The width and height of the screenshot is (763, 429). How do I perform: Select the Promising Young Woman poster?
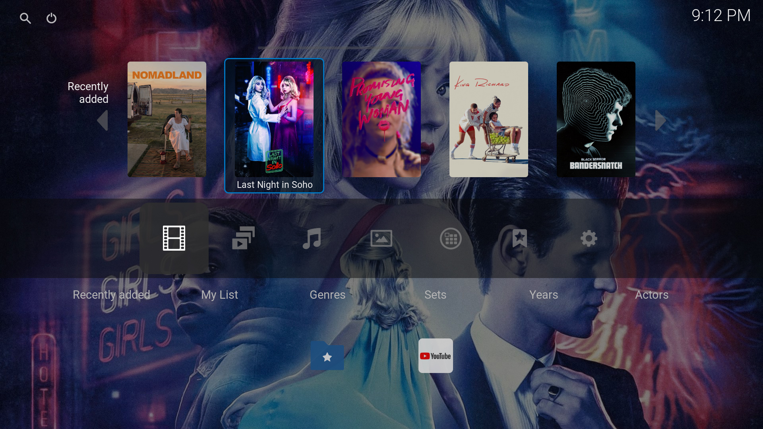pyautogui.click(x=381, y=119)
